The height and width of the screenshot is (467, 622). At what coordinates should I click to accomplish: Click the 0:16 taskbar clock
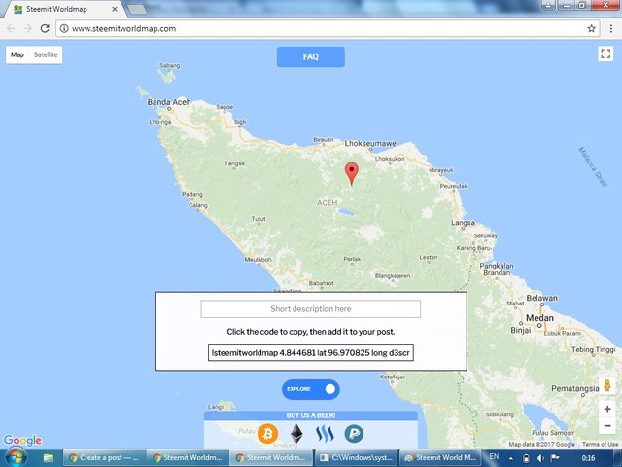pos(588,458)
